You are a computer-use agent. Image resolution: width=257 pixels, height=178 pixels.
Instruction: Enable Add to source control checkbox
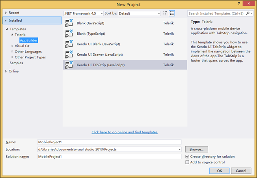[187, 162]
